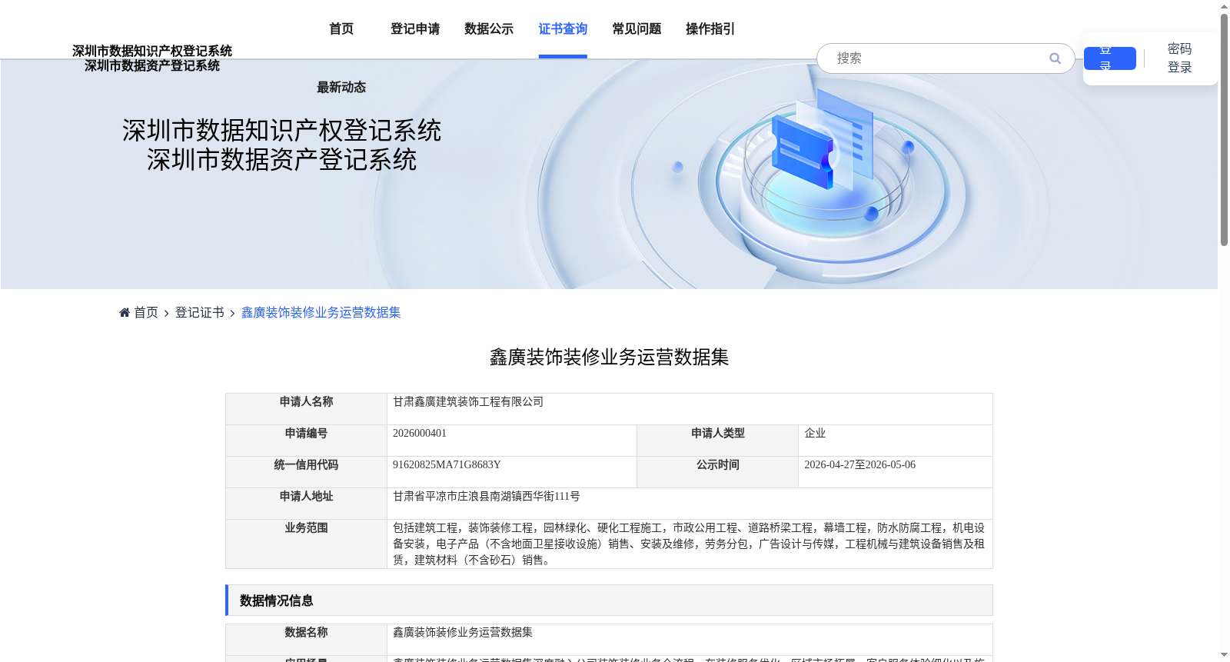Screen dimensions: 1230x662
Task: Click the 数据名称 label cell
Action: pyautogui.click(x=306, y=640)
